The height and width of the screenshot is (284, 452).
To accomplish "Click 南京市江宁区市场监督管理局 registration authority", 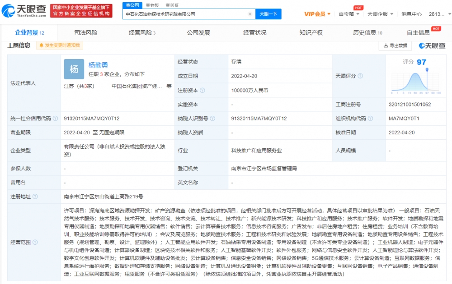I will (x=264, y=169).
